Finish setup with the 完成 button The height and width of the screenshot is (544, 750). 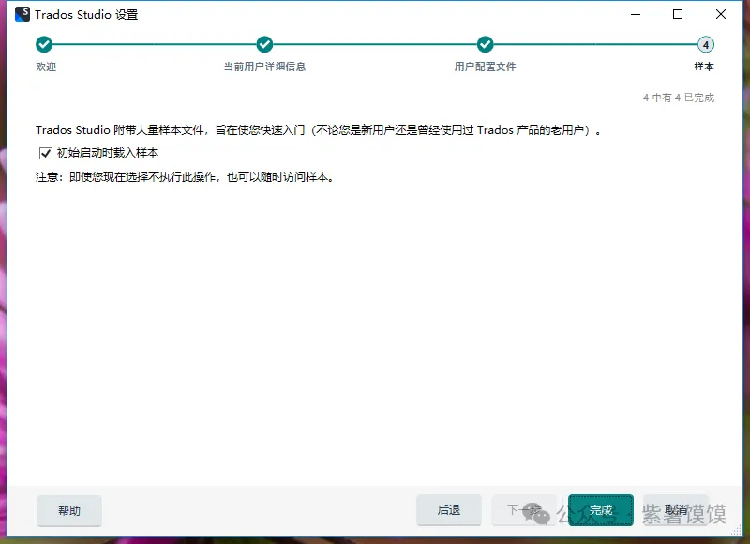click(601, 510)
